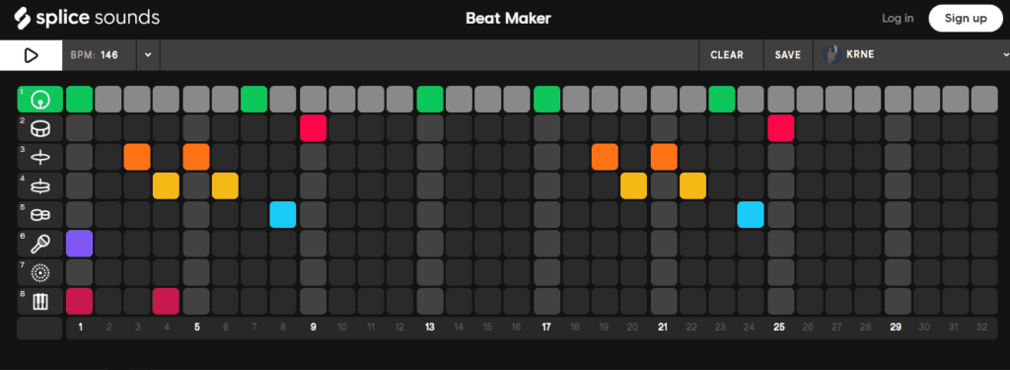Viewport: 1010px width, 370px height.
Task: Click the Beat Maker title
Action: point(508,18)
